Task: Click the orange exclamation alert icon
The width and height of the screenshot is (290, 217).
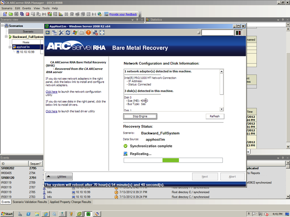Action: [88, 33]
